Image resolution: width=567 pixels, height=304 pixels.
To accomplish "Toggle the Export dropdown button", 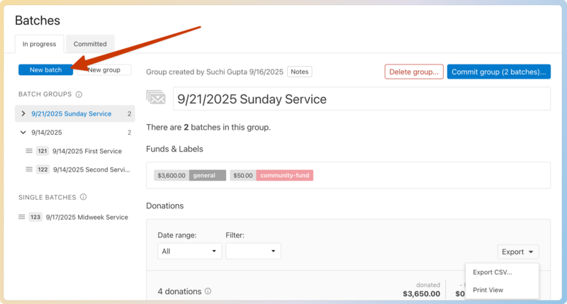I will [518, 252].
